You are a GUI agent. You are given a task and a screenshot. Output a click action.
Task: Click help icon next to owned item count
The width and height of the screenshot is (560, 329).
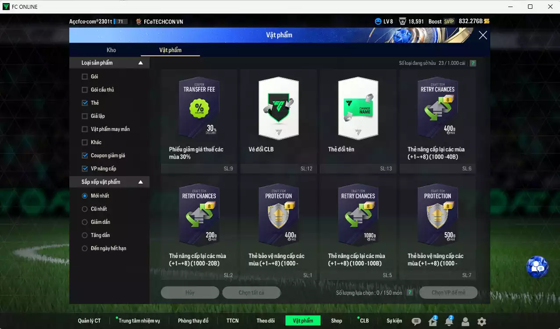473,63
